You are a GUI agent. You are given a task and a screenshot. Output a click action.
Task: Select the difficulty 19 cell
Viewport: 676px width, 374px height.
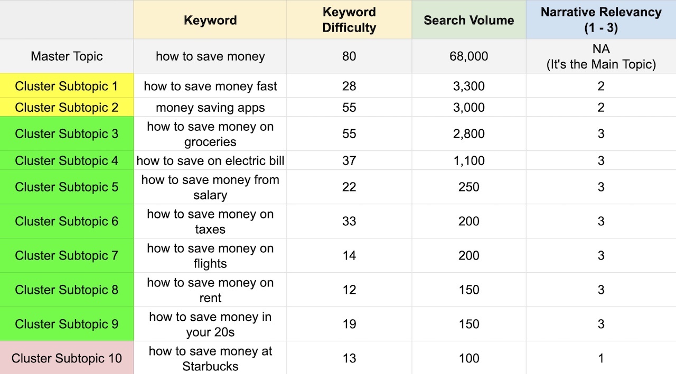click(x=349, y=324)
